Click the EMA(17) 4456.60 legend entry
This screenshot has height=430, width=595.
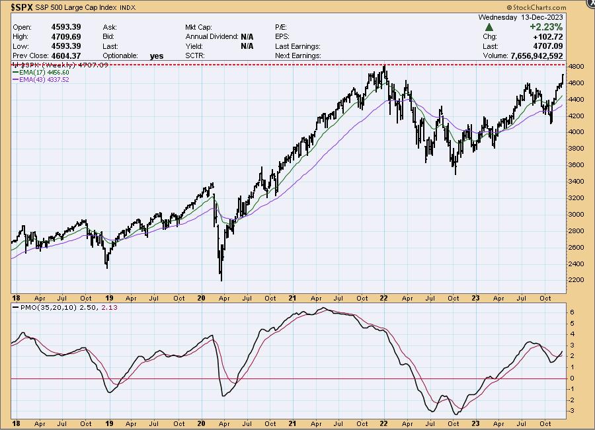click(x=41, y=73)
